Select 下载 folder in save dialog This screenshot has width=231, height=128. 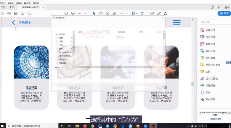click(x=61, y=41)
